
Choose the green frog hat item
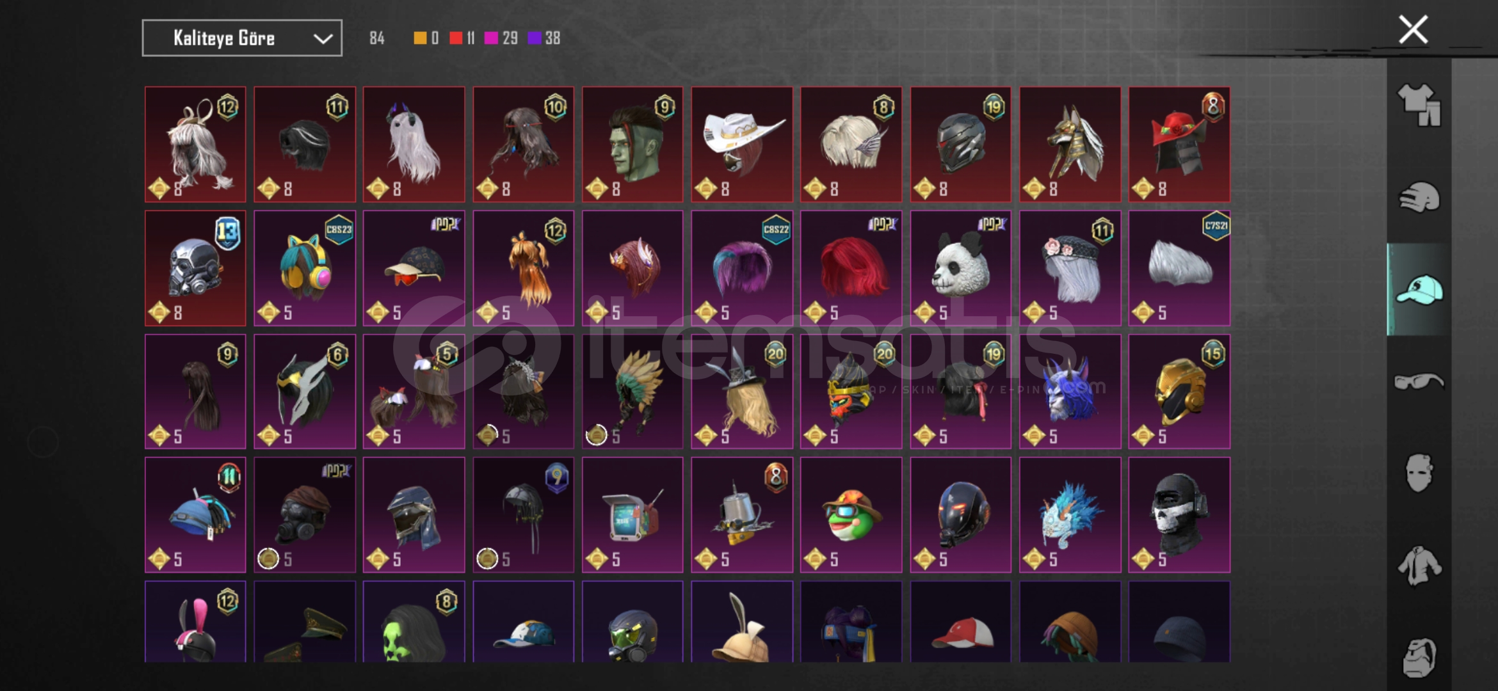[851, 514]
